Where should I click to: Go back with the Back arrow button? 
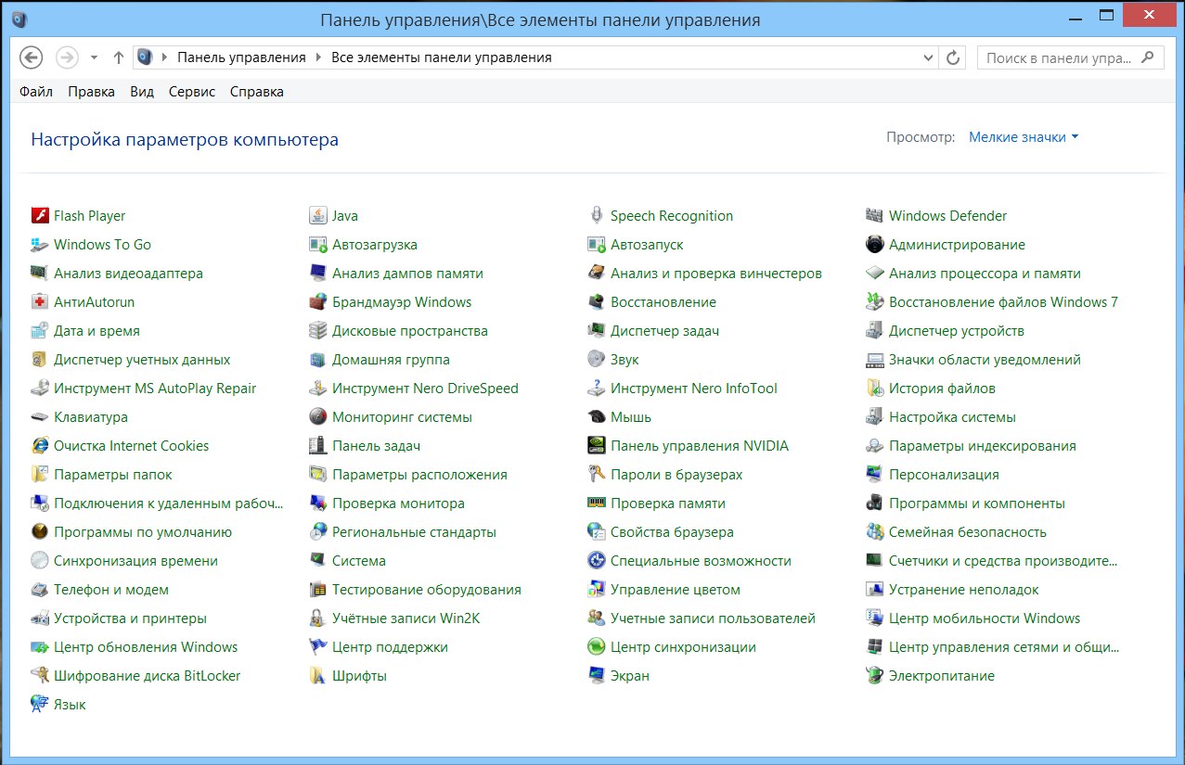pyautogui.click(x=32, y=57)
